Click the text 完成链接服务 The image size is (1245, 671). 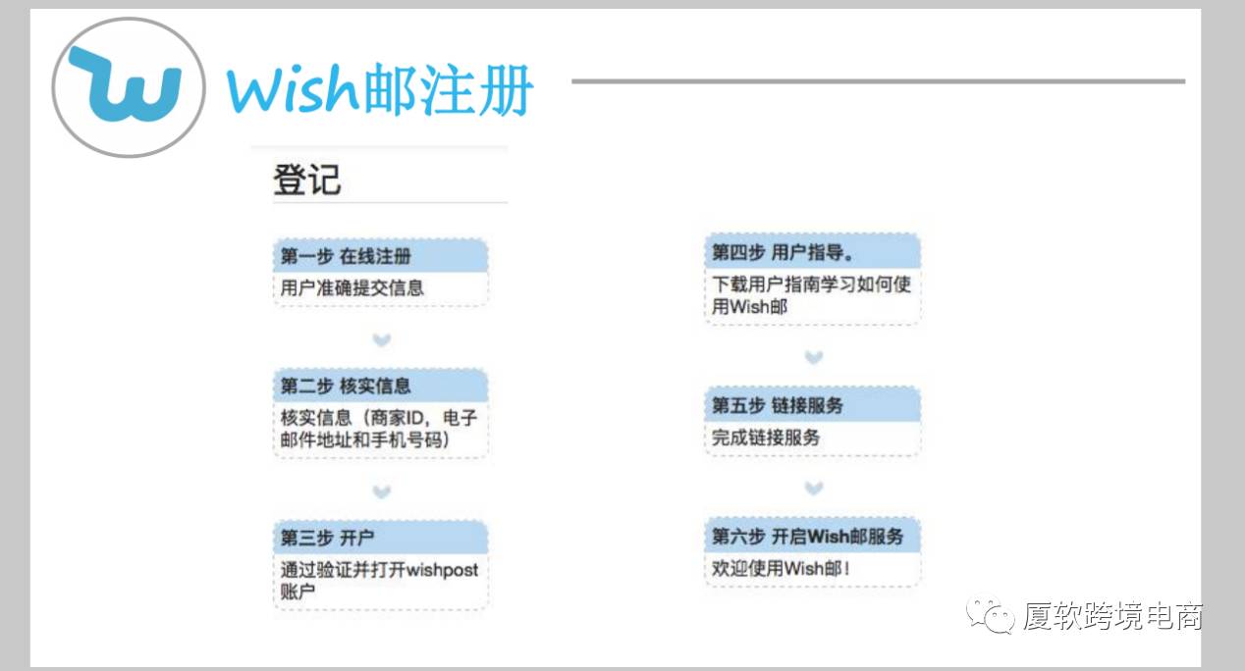(766, 438)
